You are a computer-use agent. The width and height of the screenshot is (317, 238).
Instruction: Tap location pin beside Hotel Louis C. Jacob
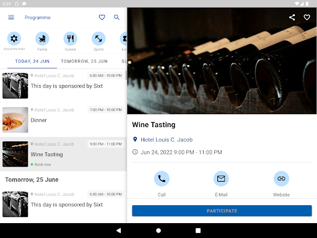[x=135, y=139]
